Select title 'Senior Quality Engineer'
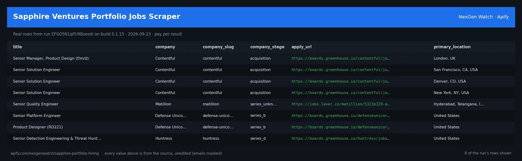The width and height of the screenshot is (522, 161). pos(36,104)
